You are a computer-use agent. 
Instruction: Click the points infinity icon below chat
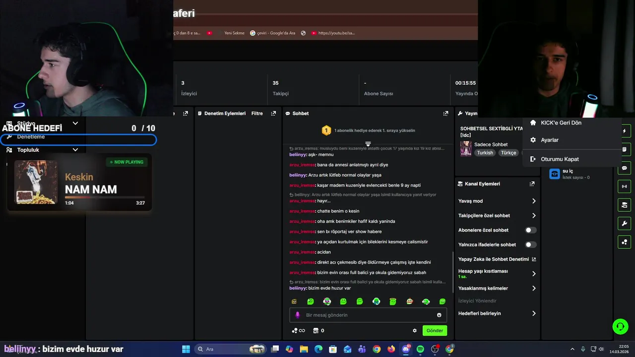[298, 331]
